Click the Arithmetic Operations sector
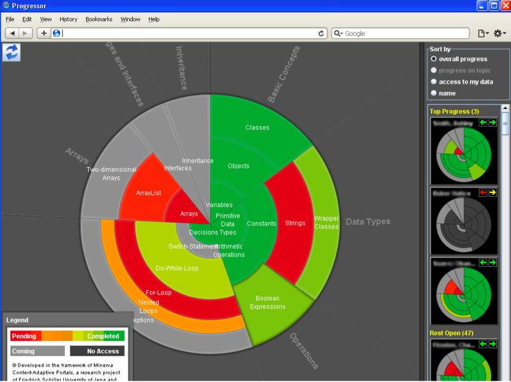The width and height of the screenshot is (511, 382). [229, 250]
